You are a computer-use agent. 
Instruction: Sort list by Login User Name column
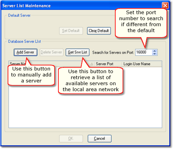pos(142,64)
